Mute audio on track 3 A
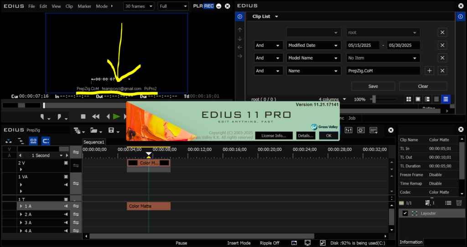The width and height of the screenshot is (467, 247). point(66,222)
